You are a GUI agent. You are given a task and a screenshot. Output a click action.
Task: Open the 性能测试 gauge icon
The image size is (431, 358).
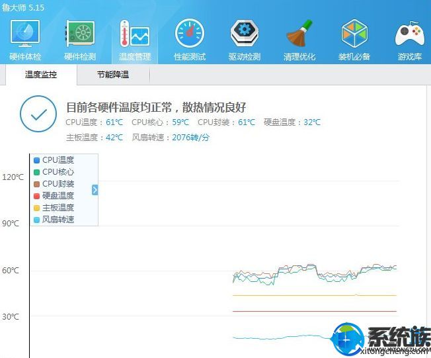pos(190,40)
